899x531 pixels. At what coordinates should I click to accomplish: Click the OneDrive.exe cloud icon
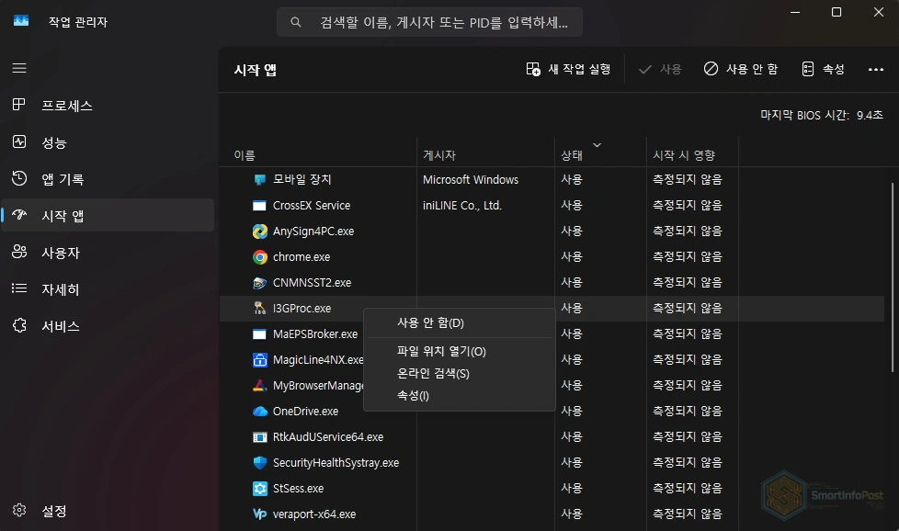pyautogui.click(x=260, y=412)
